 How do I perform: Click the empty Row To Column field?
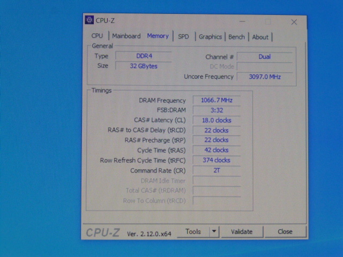click(217, 200)
